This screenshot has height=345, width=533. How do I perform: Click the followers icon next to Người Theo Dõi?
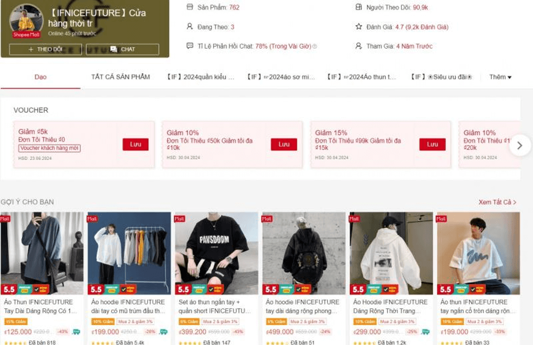(359, 7)
